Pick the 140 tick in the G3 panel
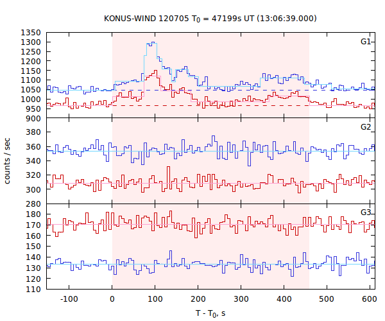This screenshot has width=385, height=321. [33, 257]
